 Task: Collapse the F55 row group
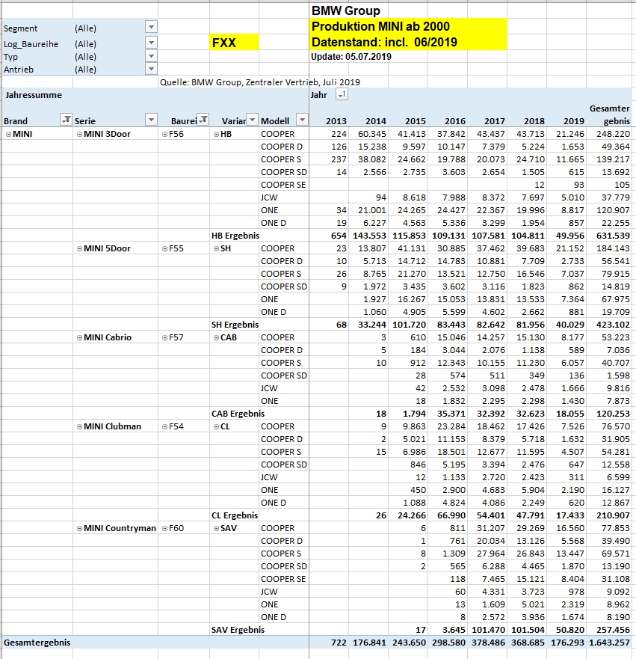click(x=164, y=248)
